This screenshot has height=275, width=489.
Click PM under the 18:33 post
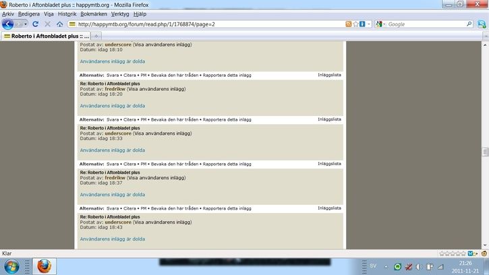144,164
